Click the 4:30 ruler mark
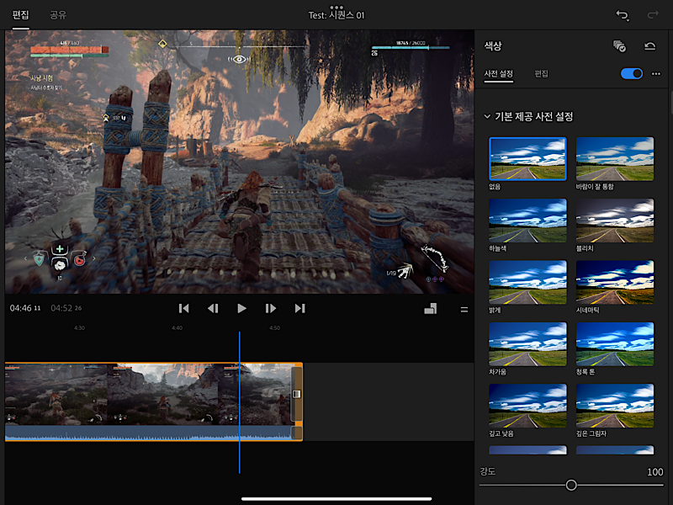This screenshot has width=673, height=505. pyautogui.click(x=79, y=327)
